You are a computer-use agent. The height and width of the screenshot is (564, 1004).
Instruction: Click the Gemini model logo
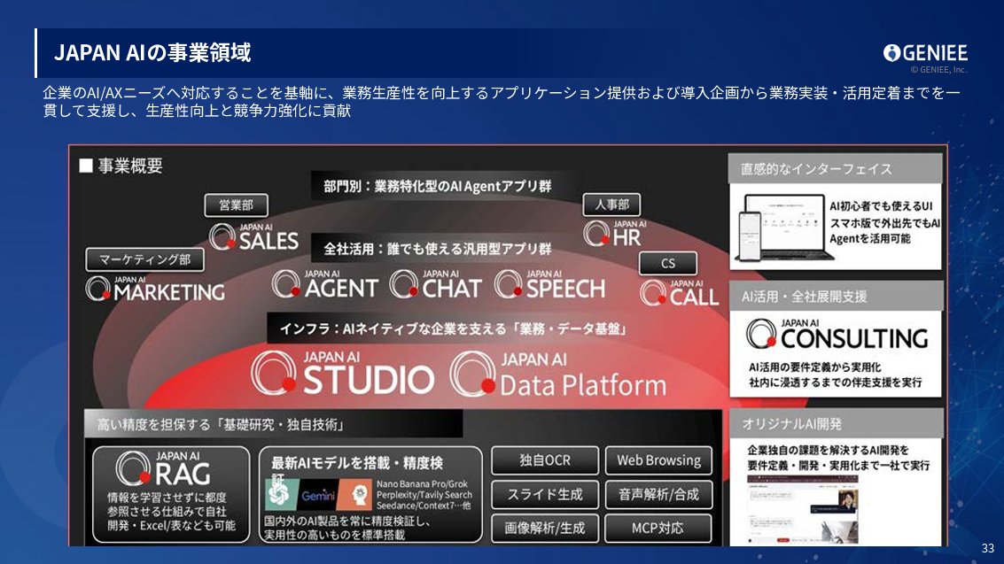(318, 495)
